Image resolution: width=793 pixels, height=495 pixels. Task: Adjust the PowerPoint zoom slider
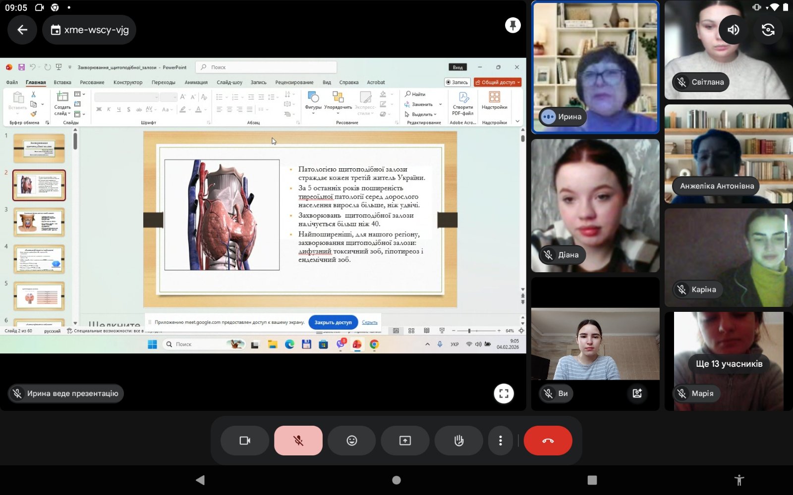point(469,331)
